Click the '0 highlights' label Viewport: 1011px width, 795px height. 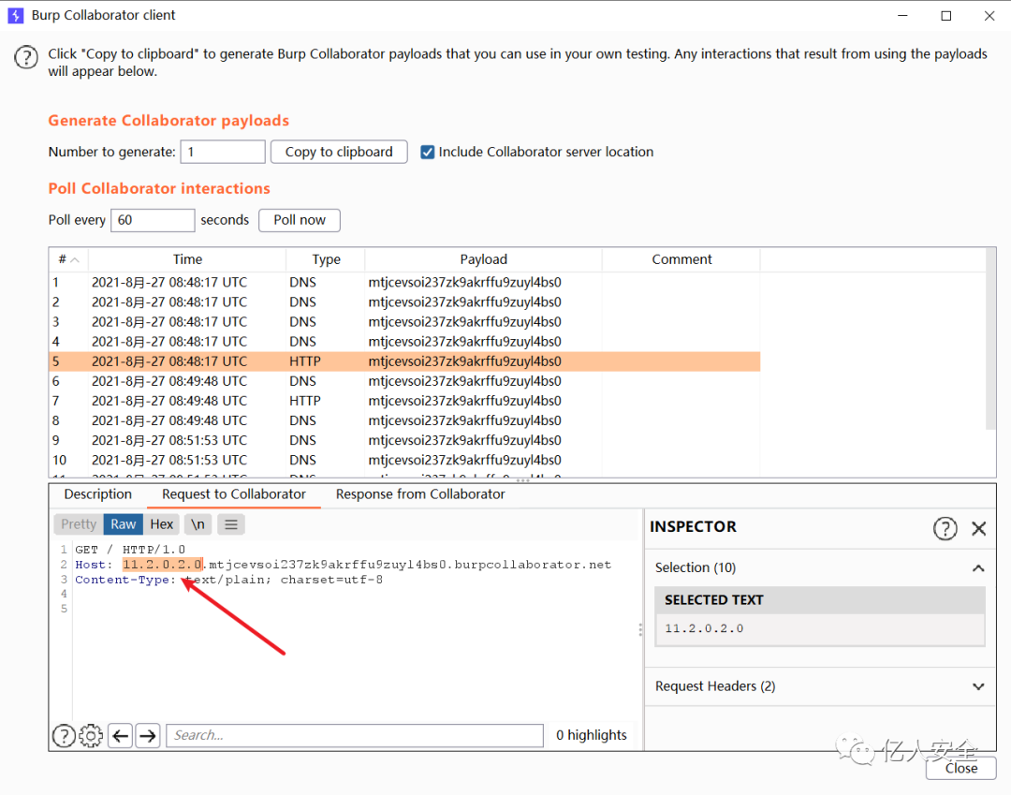pyautogui.click(x=592, y=735)
